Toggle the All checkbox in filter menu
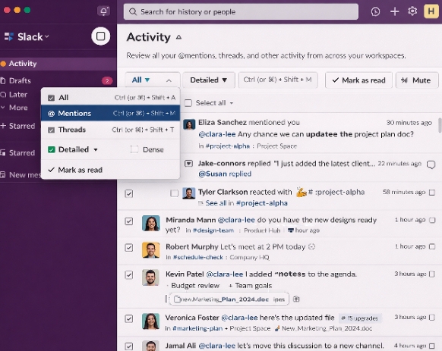This screenshot has height=351, width=442. (52, 98)
